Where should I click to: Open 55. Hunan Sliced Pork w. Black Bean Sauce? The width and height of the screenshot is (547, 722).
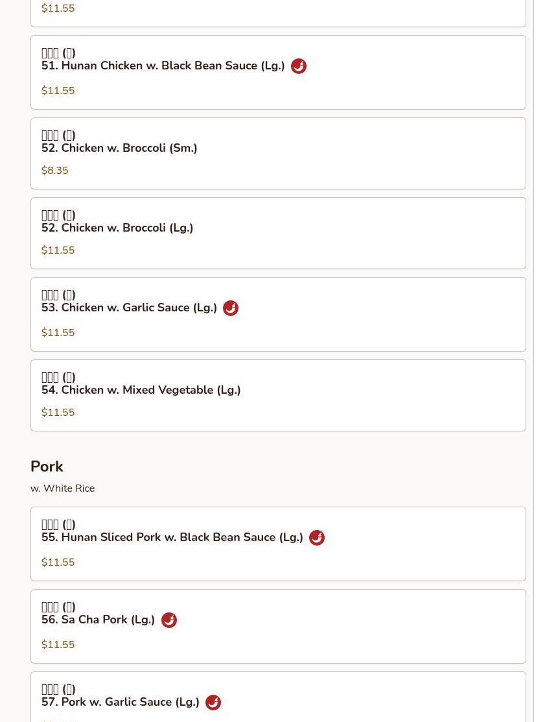(x=172, y=538)
